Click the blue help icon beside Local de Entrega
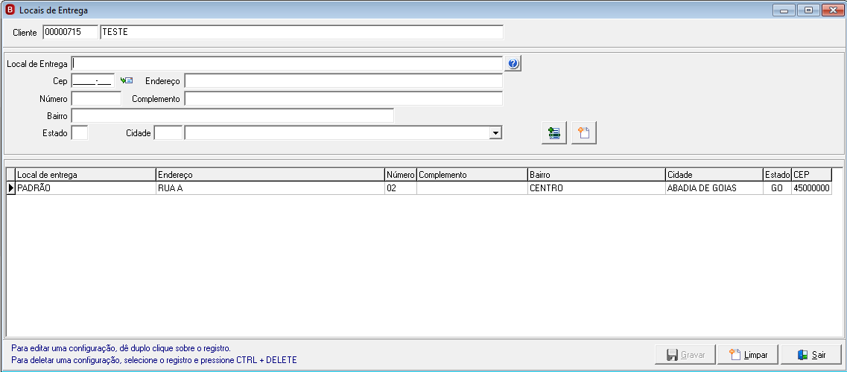 coord(513,64)
